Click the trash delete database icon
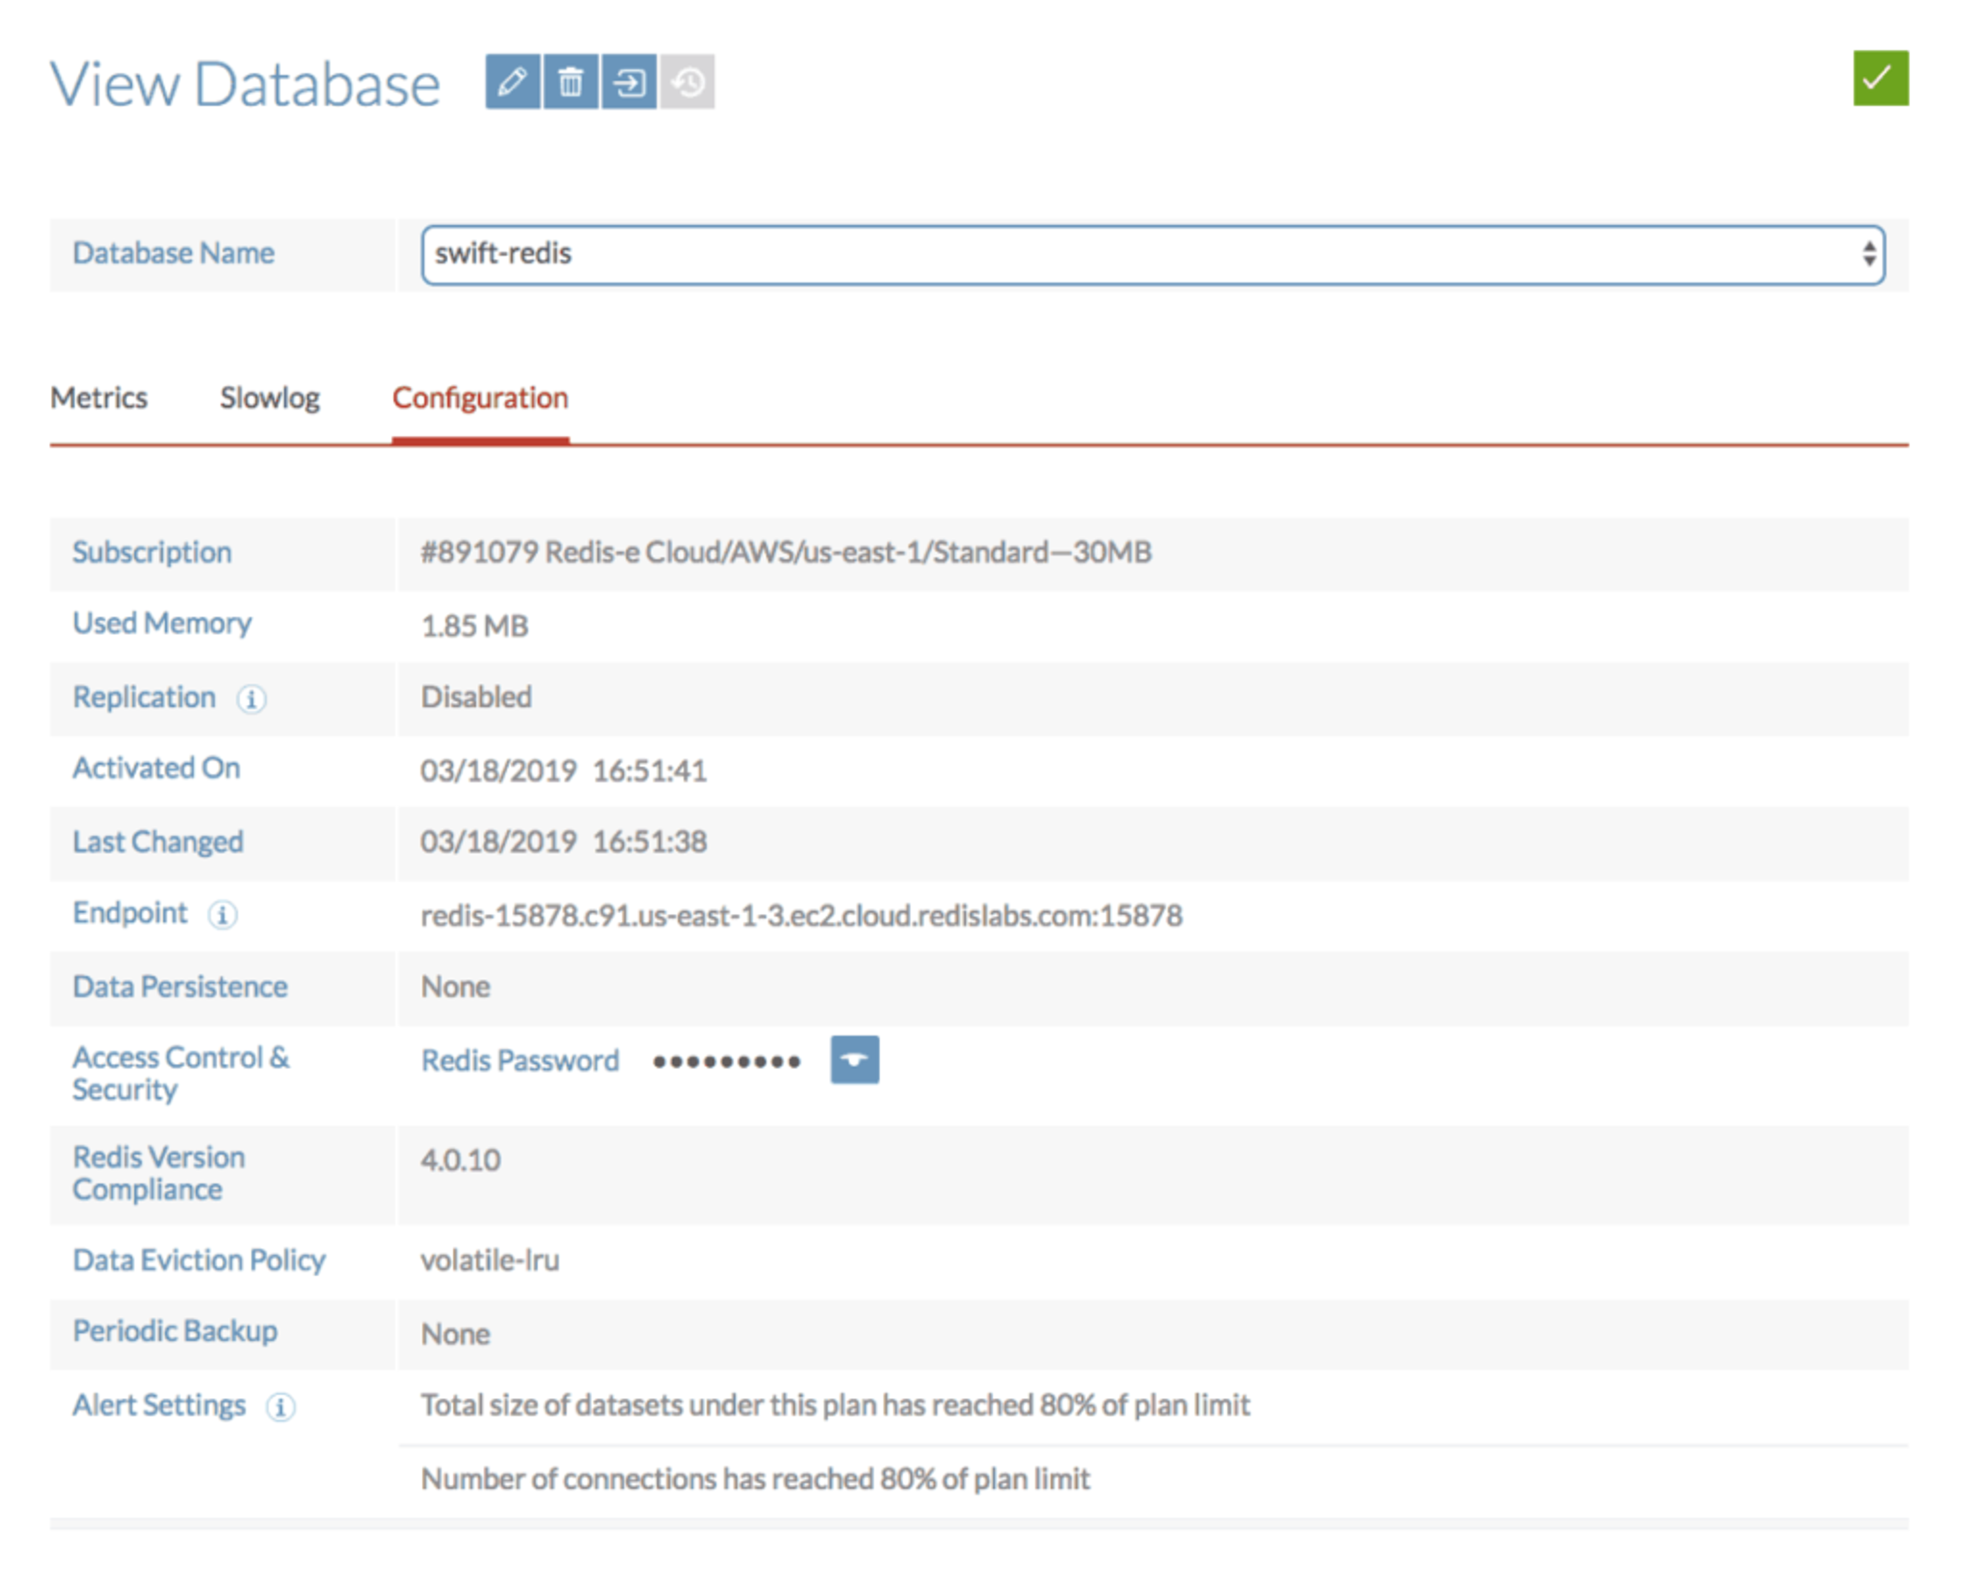This screenshot has width=1967, height=1579. tap(571, 82)
